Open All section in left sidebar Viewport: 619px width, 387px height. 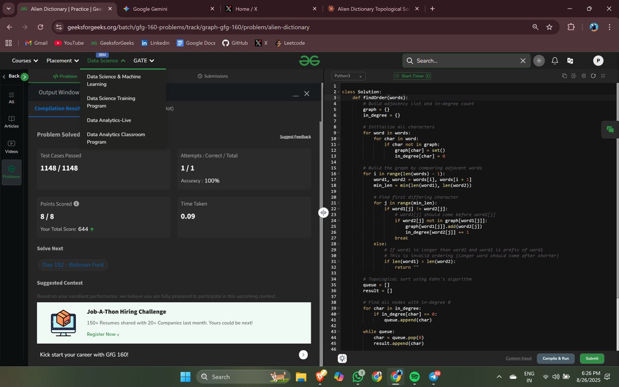point(11,98)
